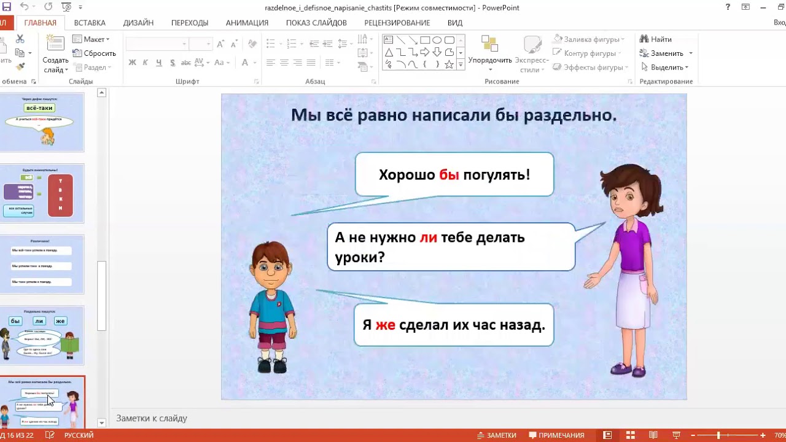Viewport: 786px width, 442px height.
Task: Select the oval shape
Action: coord(437,41)
